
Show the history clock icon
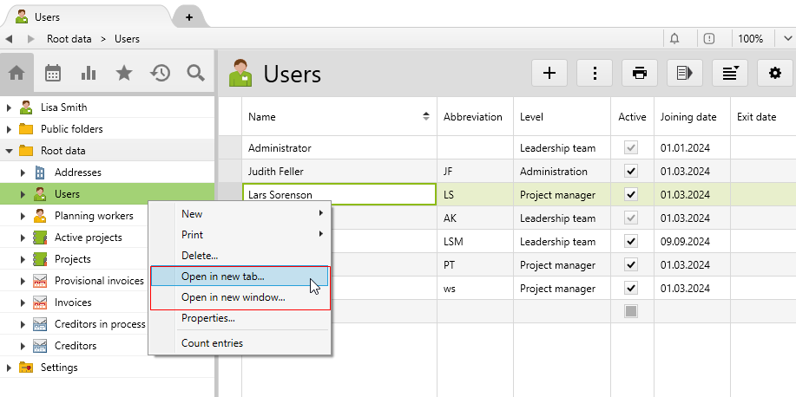[160, 74]
